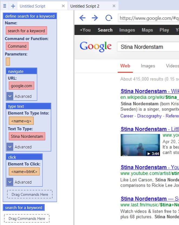
Task: Go forward with the browser forward arrow
Action: [x=95, y=18]
